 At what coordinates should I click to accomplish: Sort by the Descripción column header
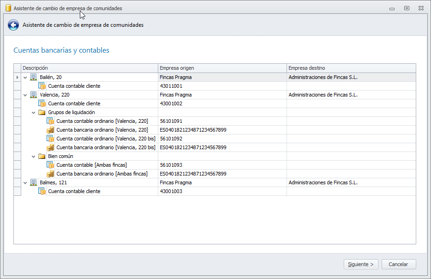click(x=90, y=68)
